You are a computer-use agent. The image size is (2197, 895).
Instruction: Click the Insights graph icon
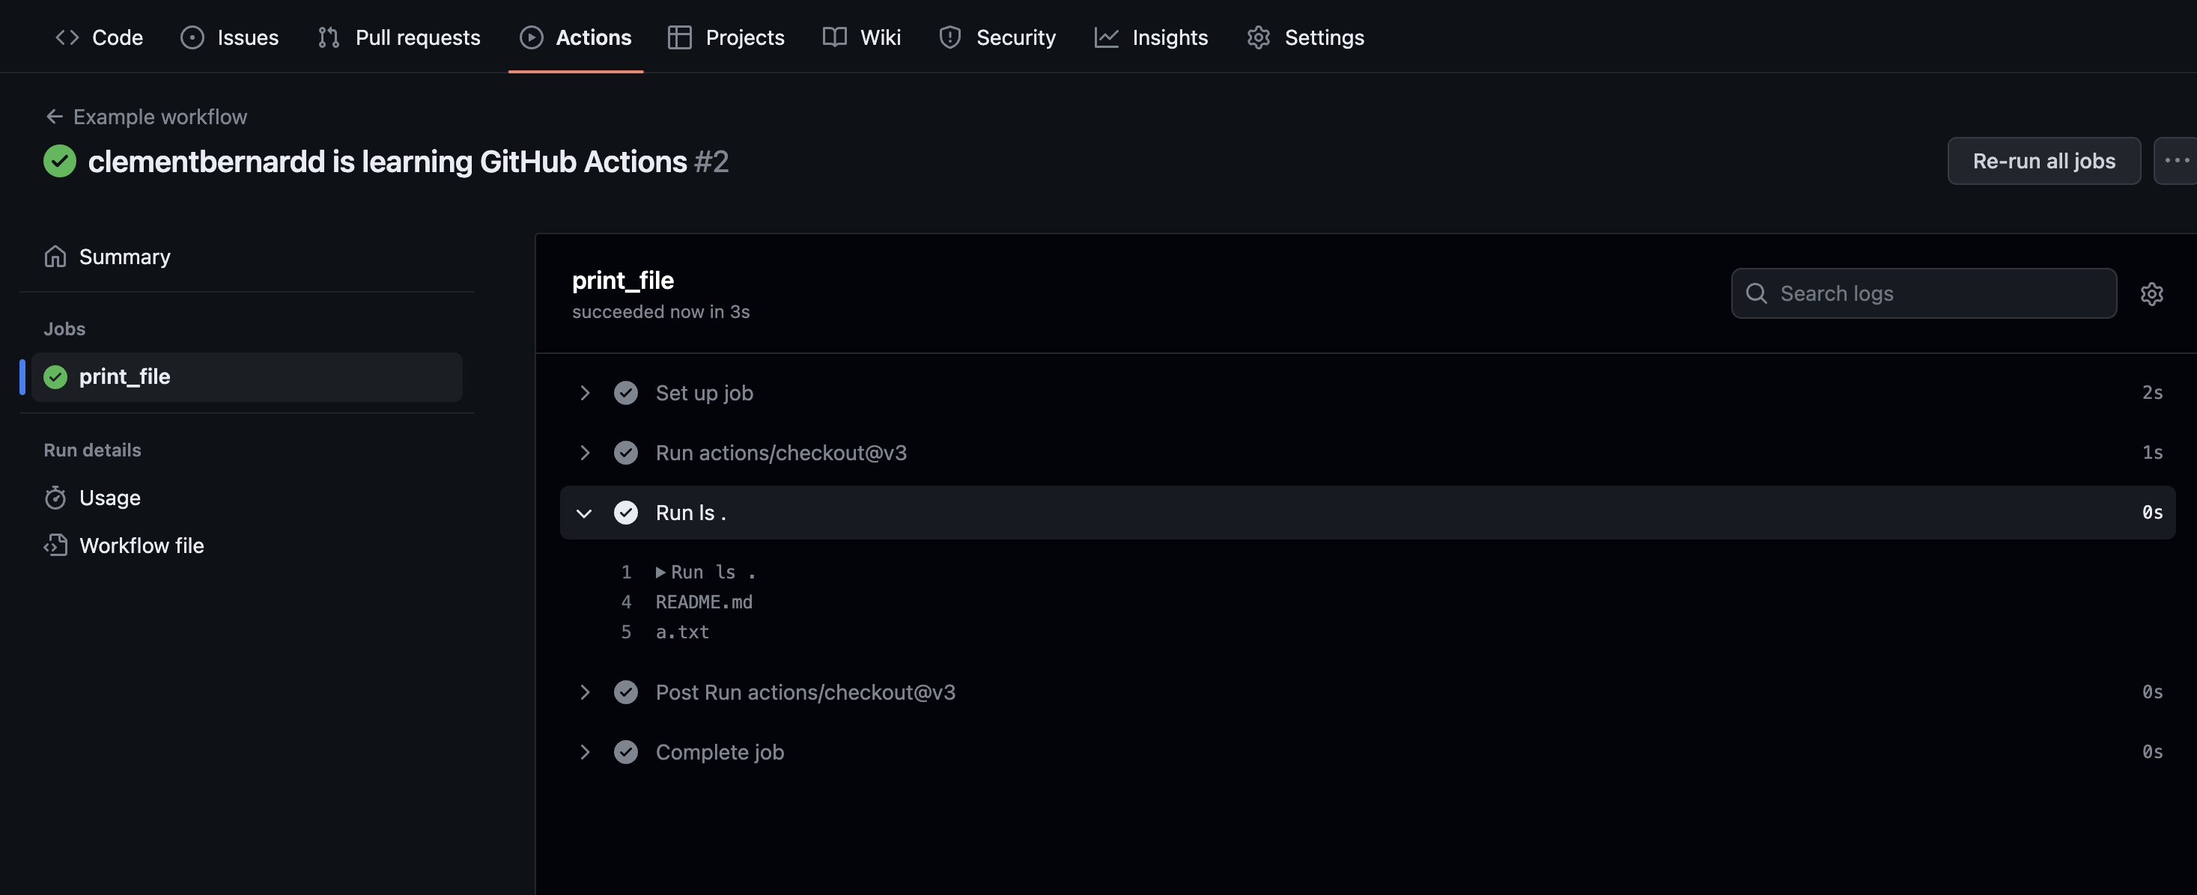[x=1106, y=37]
